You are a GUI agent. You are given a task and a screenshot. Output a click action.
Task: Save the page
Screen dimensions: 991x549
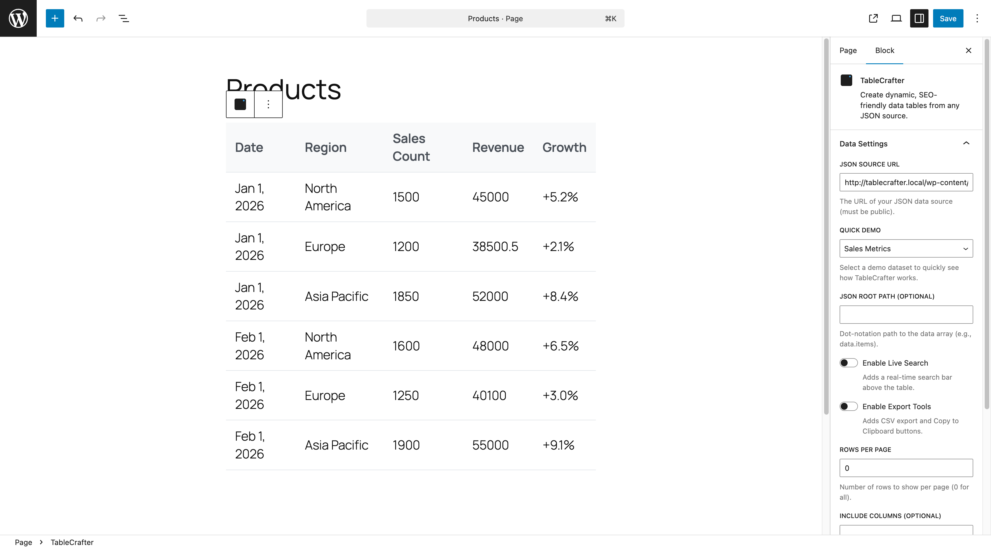(947, 18)
